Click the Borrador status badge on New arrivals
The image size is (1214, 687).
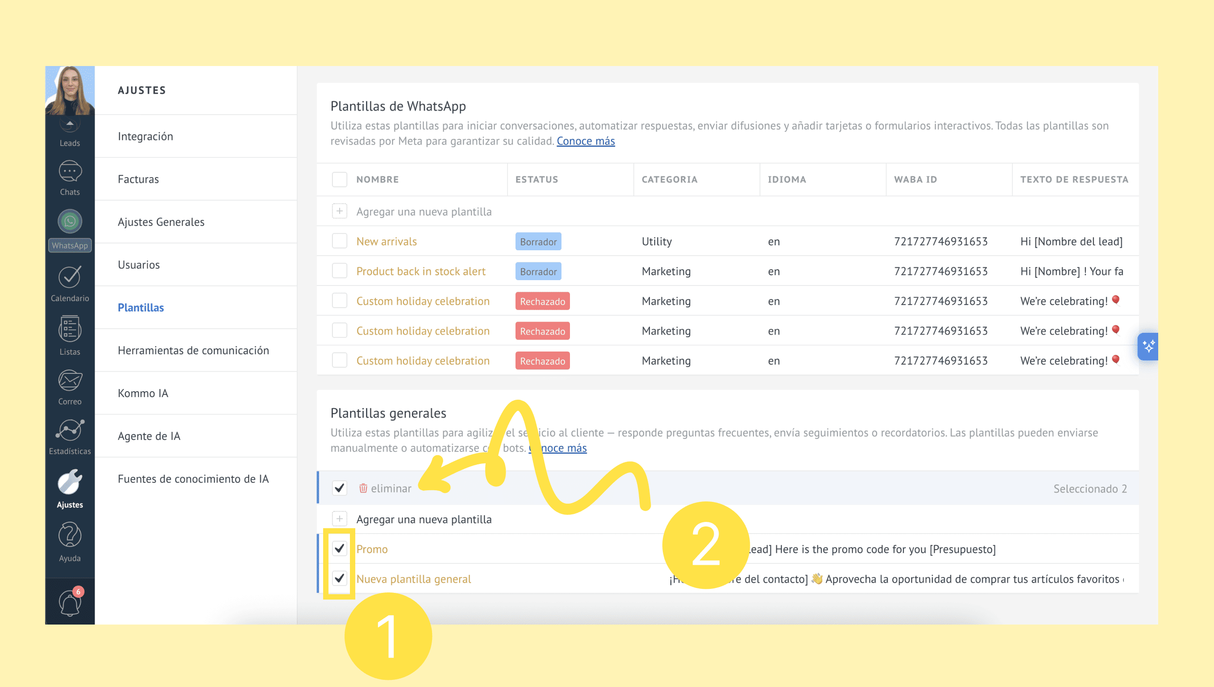point(538,242)
